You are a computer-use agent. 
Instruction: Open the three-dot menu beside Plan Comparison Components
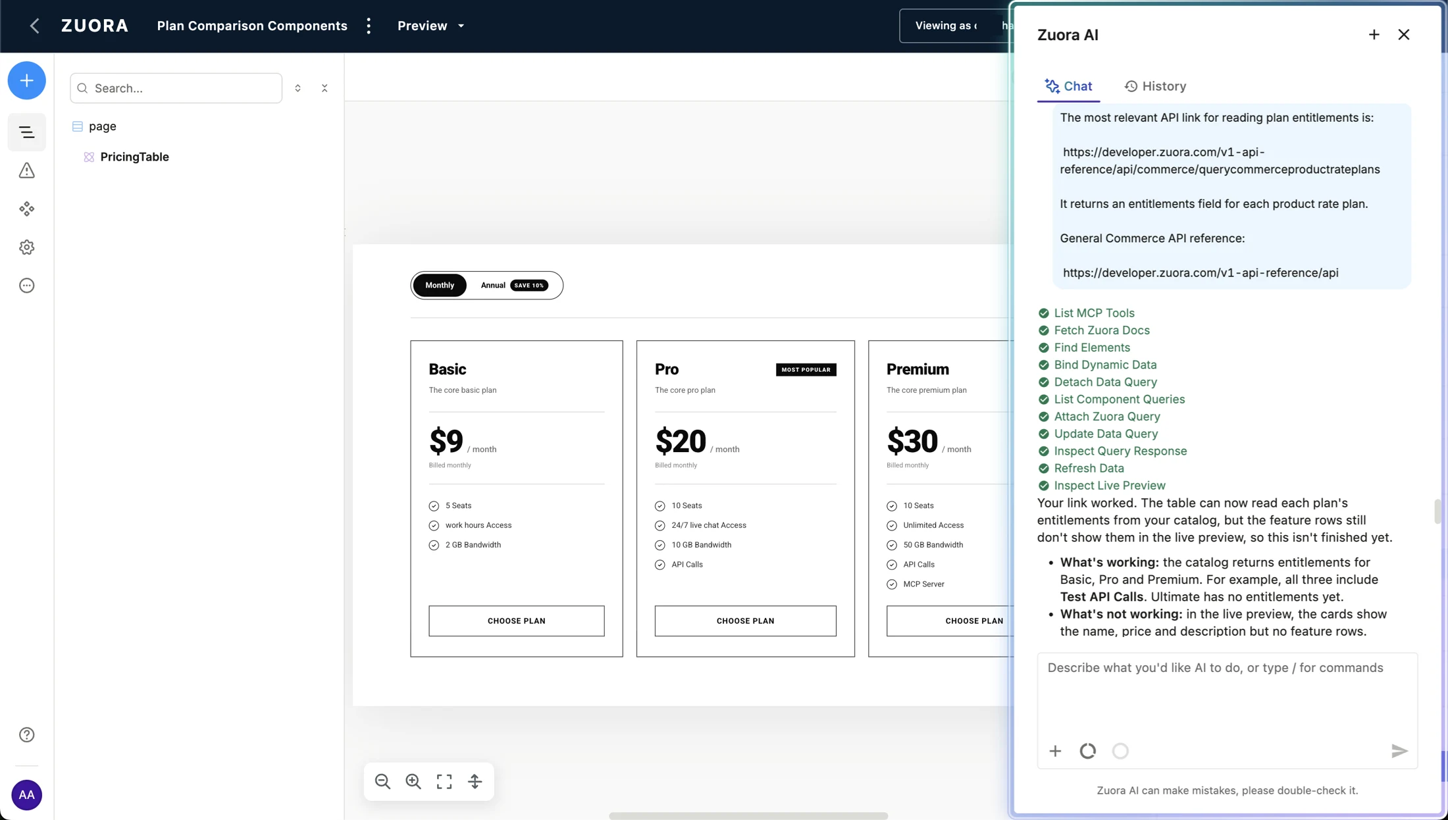coord(369,26)
